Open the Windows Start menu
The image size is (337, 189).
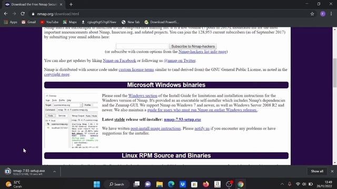tap(97, 184)
